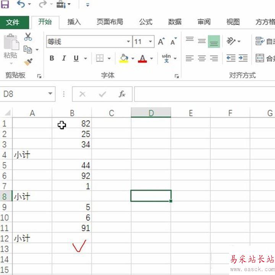Click the text Orientation icon
This screenshot has height=275, width=275.
pyautogui.click(x=231, y=41)
